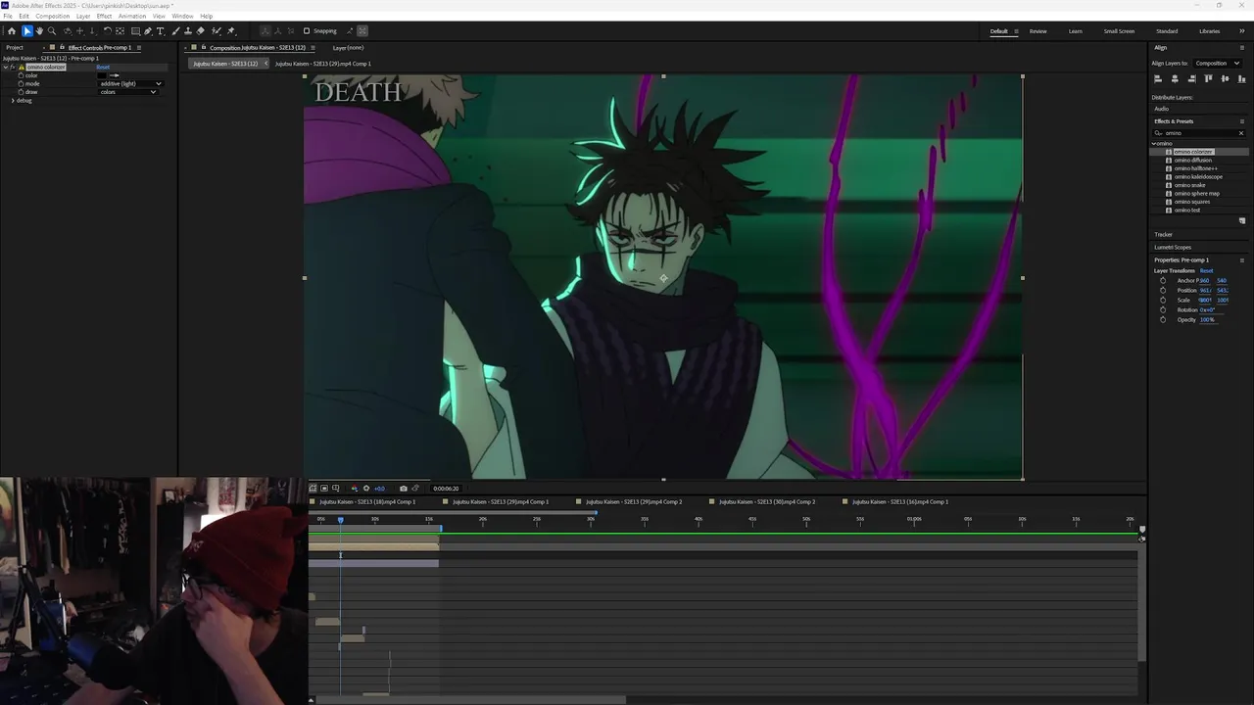The width and height of the screenshot is (1254, 705).
Task: Align layers vertical center
Action: tap(1225, 78)
